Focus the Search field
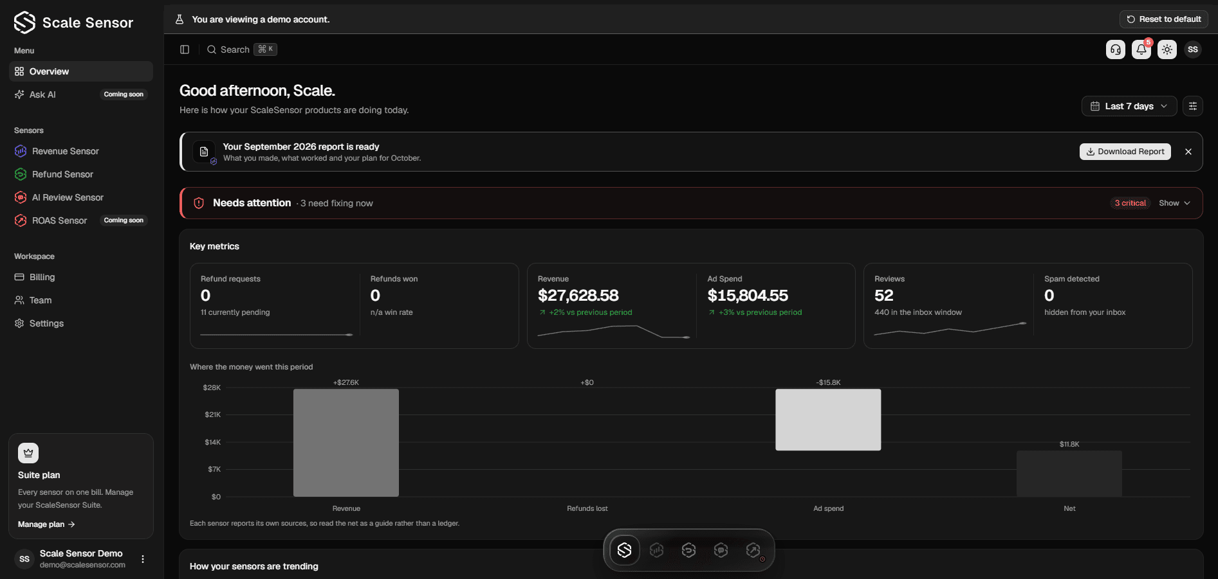The image size is (1218, 579). click(x=242, y=49)
